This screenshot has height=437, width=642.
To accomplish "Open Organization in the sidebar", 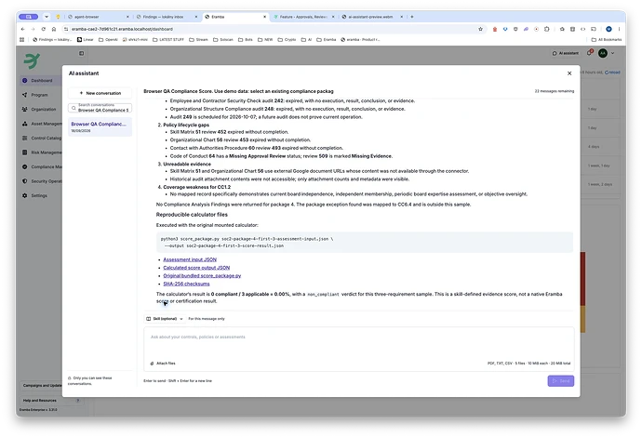I will pos(43,110).
